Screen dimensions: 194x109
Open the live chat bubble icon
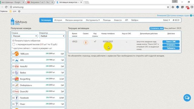click(187, 98)
